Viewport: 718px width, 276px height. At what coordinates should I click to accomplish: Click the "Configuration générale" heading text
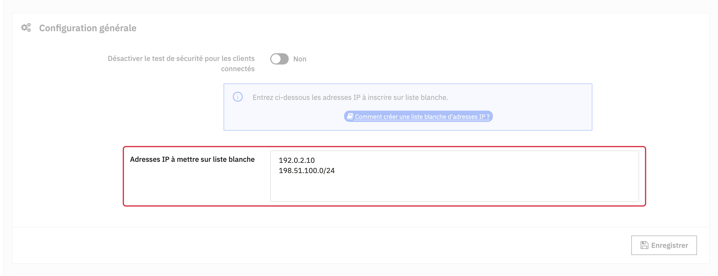pyautogui.click(x=88, y=28)
